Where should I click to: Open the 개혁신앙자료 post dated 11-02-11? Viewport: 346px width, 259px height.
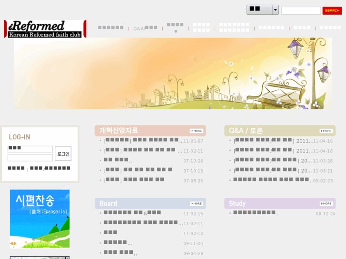click(143, 150)
